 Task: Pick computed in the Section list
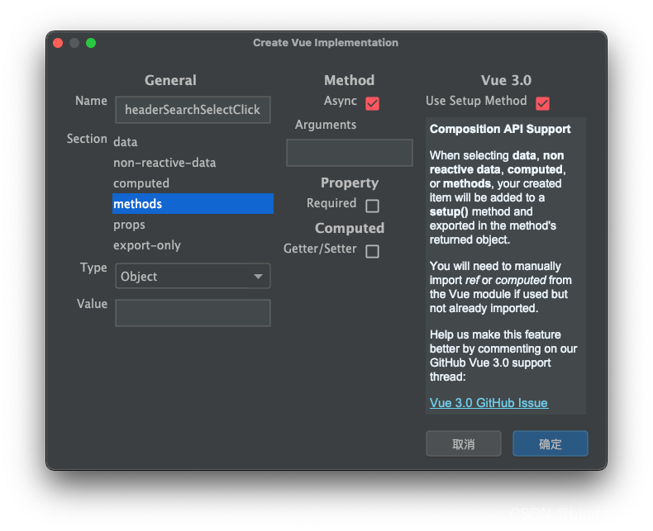(193, 183)
